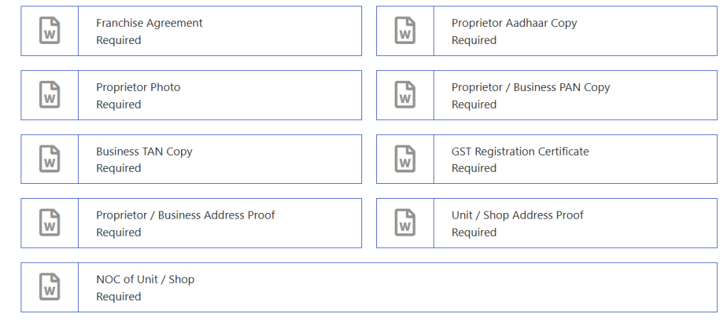Click Proprietor / Business Address Proof text
This screenshot has width=727, height=323.
pos(185,215)
